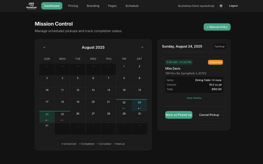Click the Logout button

pyautogui.click(x=233, y=6)
